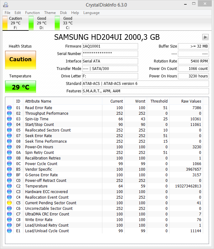Viewport: 214px width, 249px height.
Task: Click the yellow orb for Current Pending Sector Count
Action: [x=9, y=203]
